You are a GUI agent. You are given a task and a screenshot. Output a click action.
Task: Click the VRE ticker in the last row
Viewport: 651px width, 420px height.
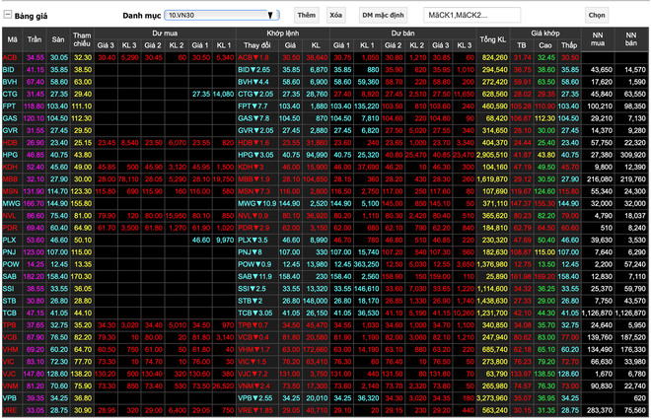pos(11,409)
